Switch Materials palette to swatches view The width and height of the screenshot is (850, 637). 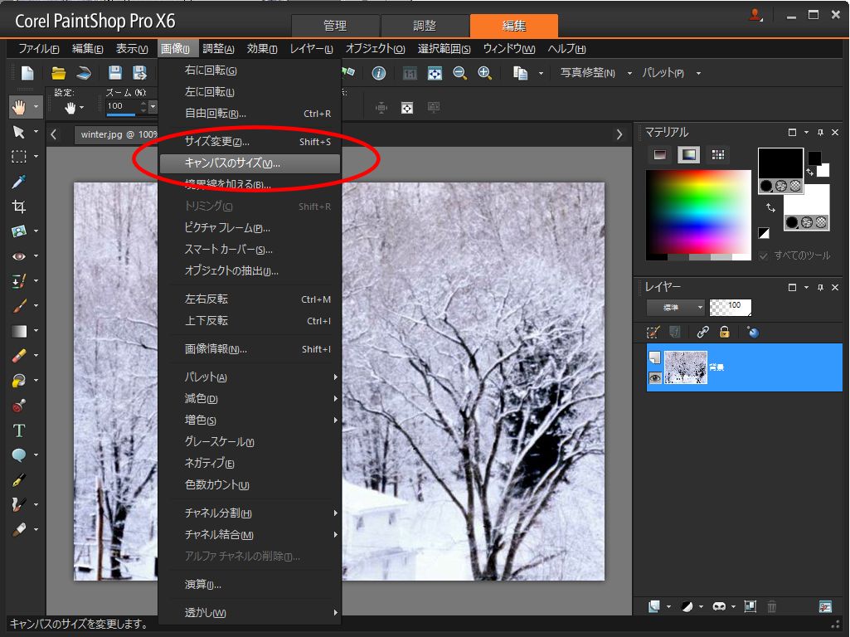[717, 155]
